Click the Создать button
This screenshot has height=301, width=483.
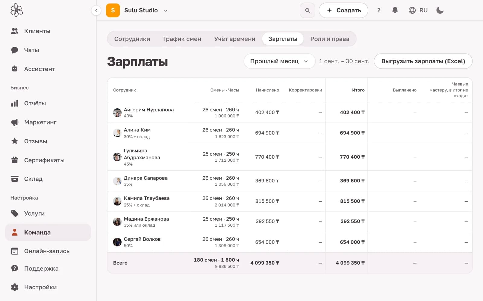[x=344, y=10]
